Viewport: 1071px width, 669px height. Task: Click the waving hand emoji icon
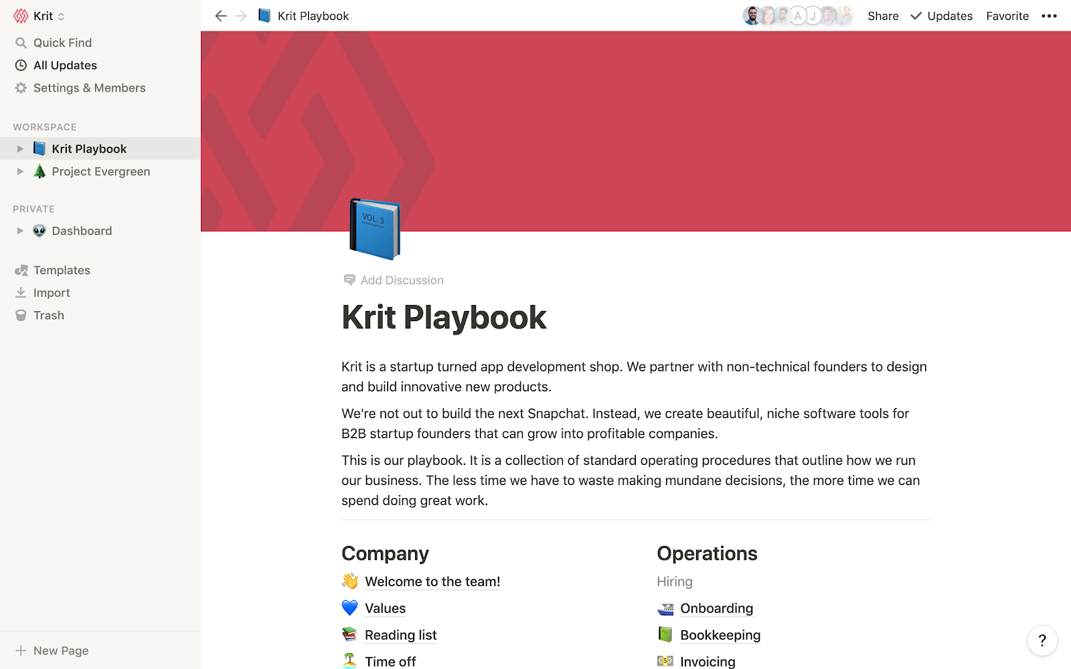[350, 581]
